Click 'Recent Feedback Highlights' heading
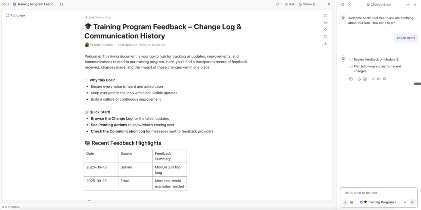Image resolution: width=421 pixels, height=210 pixels. 126,143
